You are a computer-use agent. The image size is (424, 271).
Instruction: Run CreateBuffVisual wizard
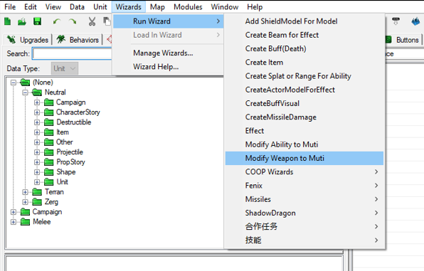[304, 103]
